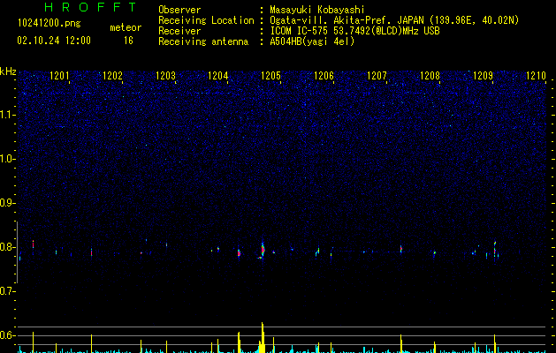
Task: Click the Receiving Location label
Action: pyautogui.click(x=206, y=20)
